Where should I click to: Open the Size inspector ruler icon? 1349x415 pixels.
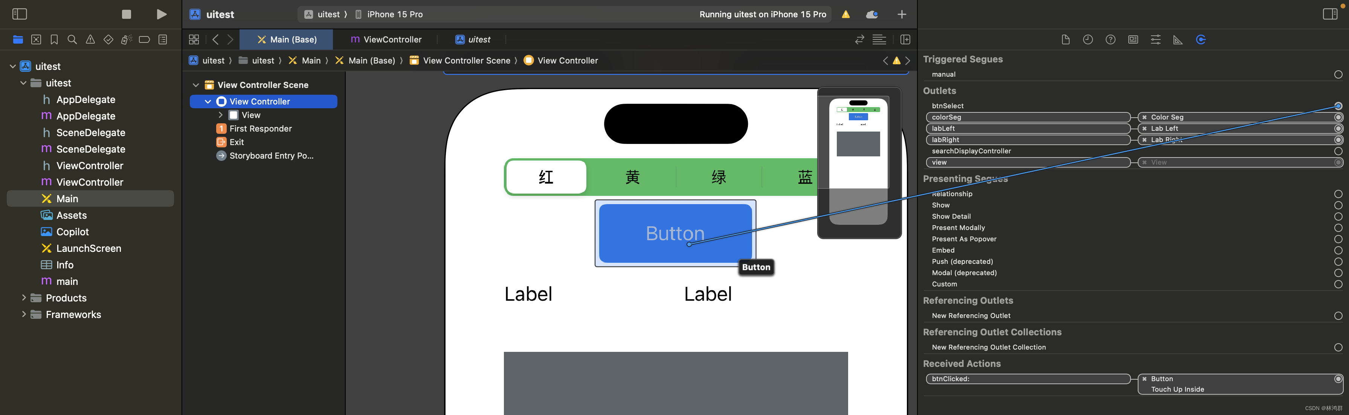tap(1178, 40)
